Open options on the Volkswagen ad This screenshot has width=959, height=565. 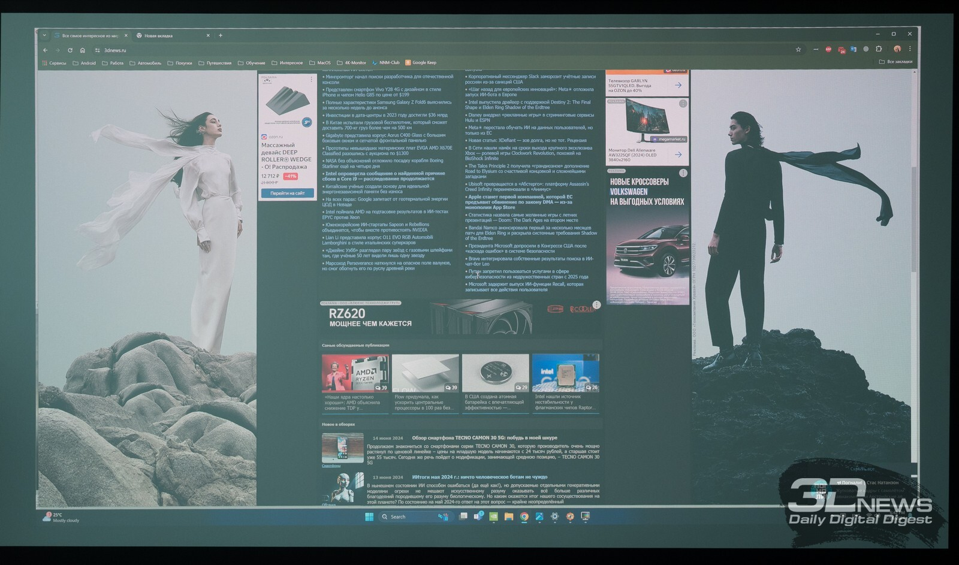click(683, 173)
